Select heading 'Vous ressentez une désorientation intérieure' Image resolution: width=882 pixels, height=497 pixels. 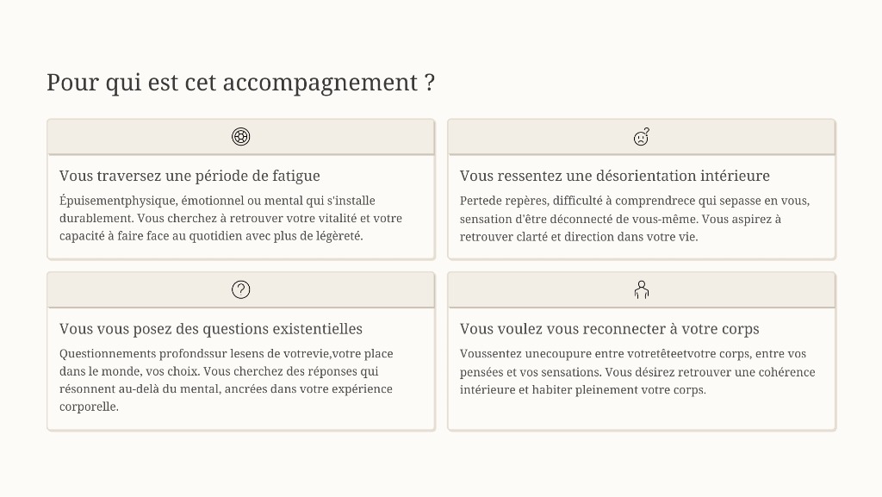pyautogui.click(x=614, y=176)
